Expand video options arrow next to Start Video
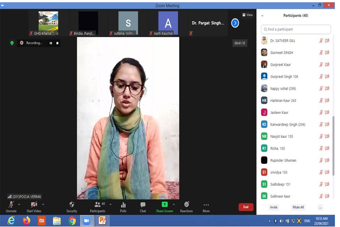 [43, 204]
